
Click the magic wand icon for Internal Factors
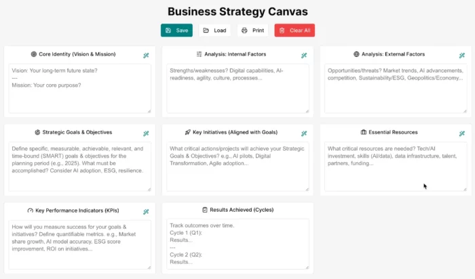click(304, 55)
